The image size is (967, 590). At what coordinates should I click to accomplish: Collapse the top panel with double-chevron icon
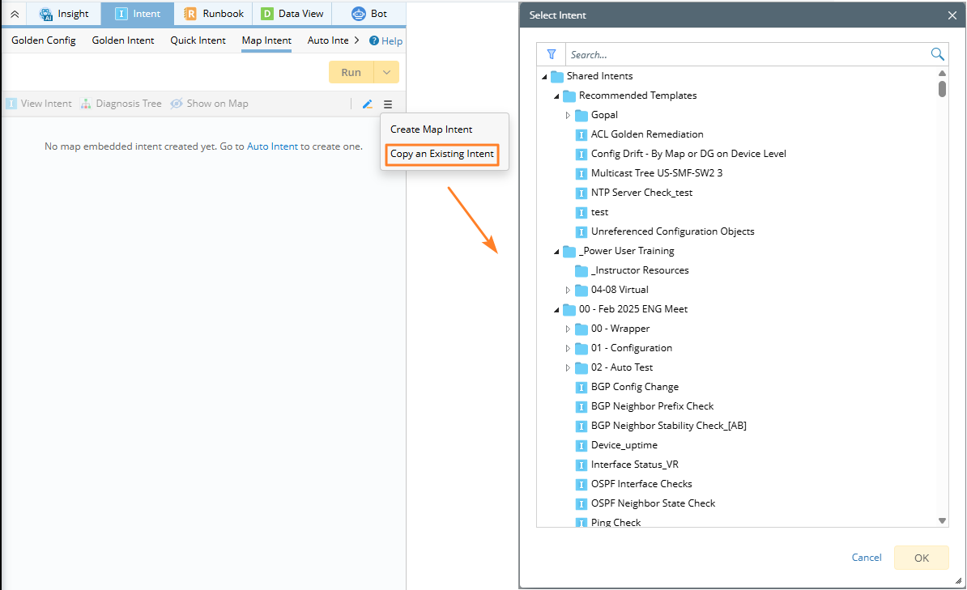coord(15,14)
